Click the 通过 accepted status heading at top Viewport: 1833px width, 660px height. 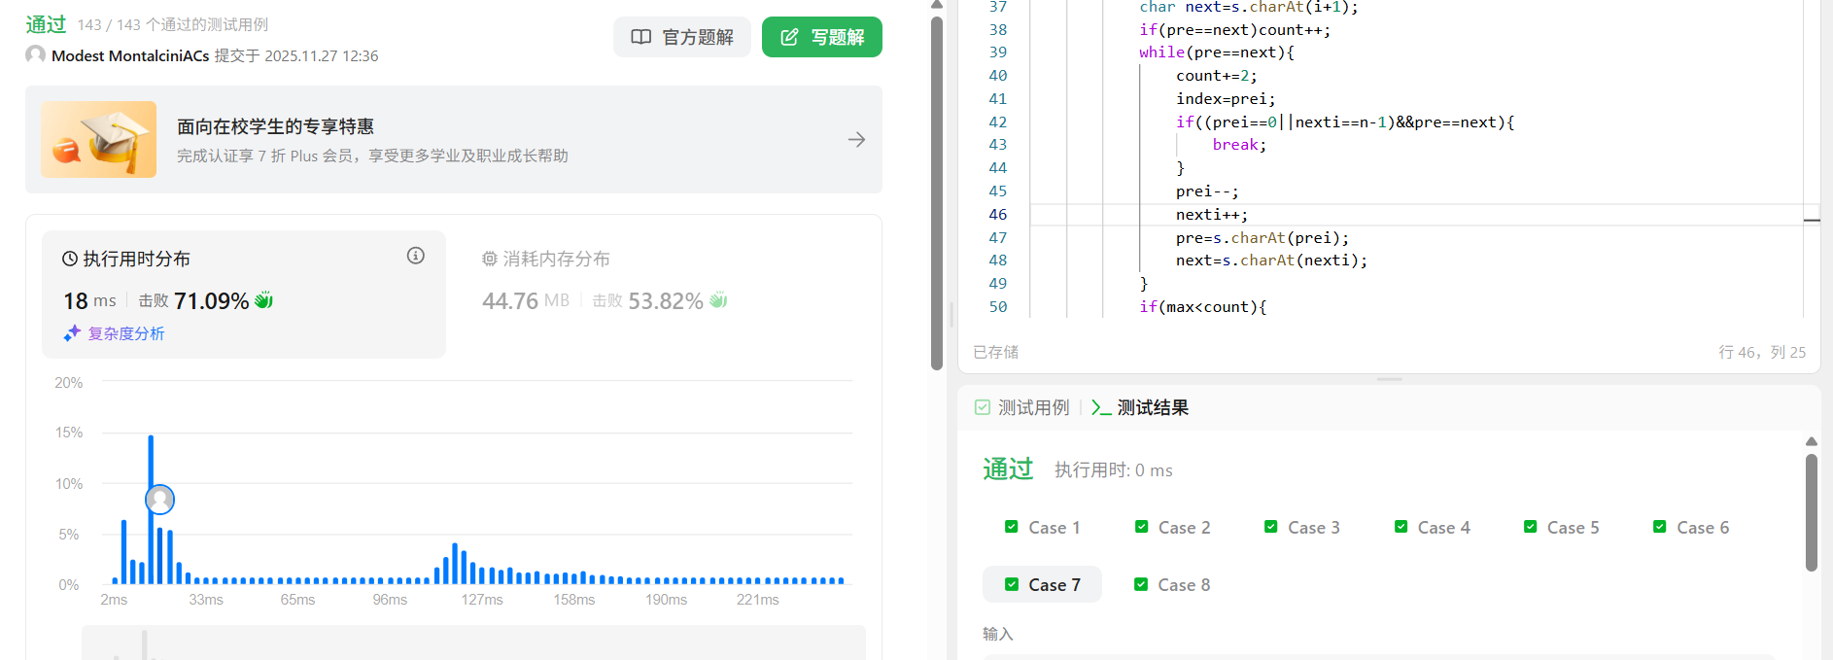tap(46, 24)
